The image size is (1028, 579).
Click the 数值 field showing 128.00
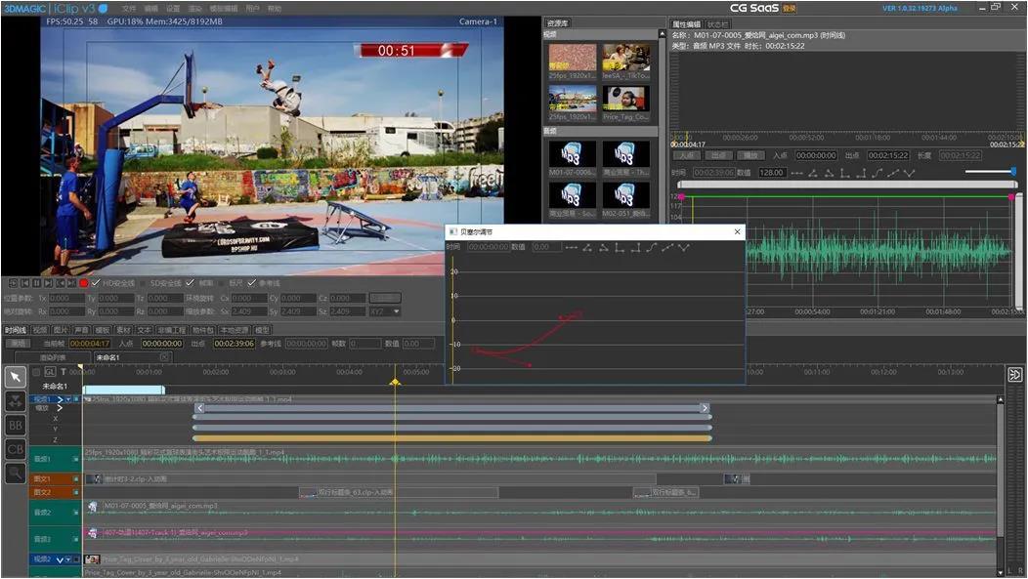(x=771, y=172)
